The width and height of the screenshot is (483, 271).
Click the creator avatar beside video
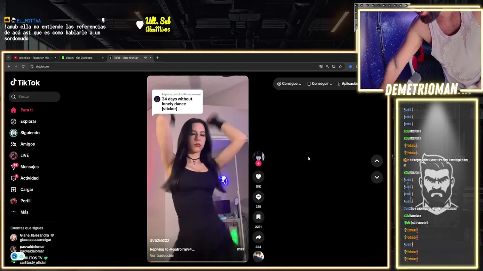[258, 157]
